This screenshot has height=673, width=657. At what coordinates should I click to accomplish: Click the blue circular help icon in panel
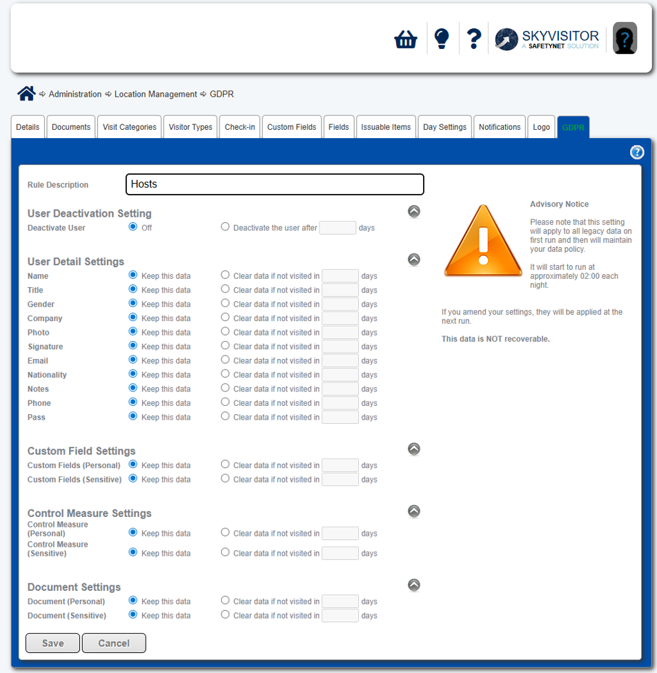pos(637,153)
